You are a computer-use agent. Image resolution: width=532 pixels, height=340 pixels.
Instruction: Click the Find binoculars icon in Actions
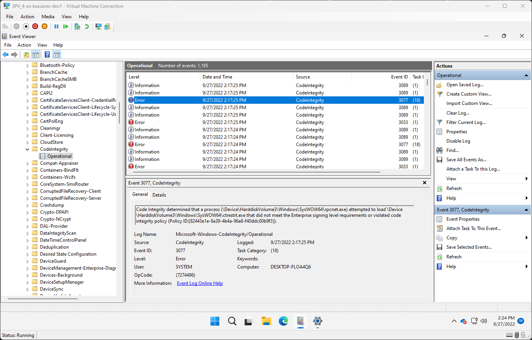[x=439, y=150]
